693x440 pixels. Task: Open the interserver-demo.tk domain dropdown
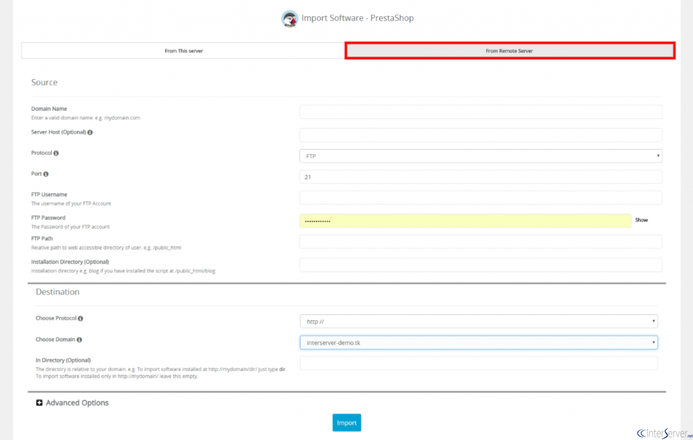point(478,343)
